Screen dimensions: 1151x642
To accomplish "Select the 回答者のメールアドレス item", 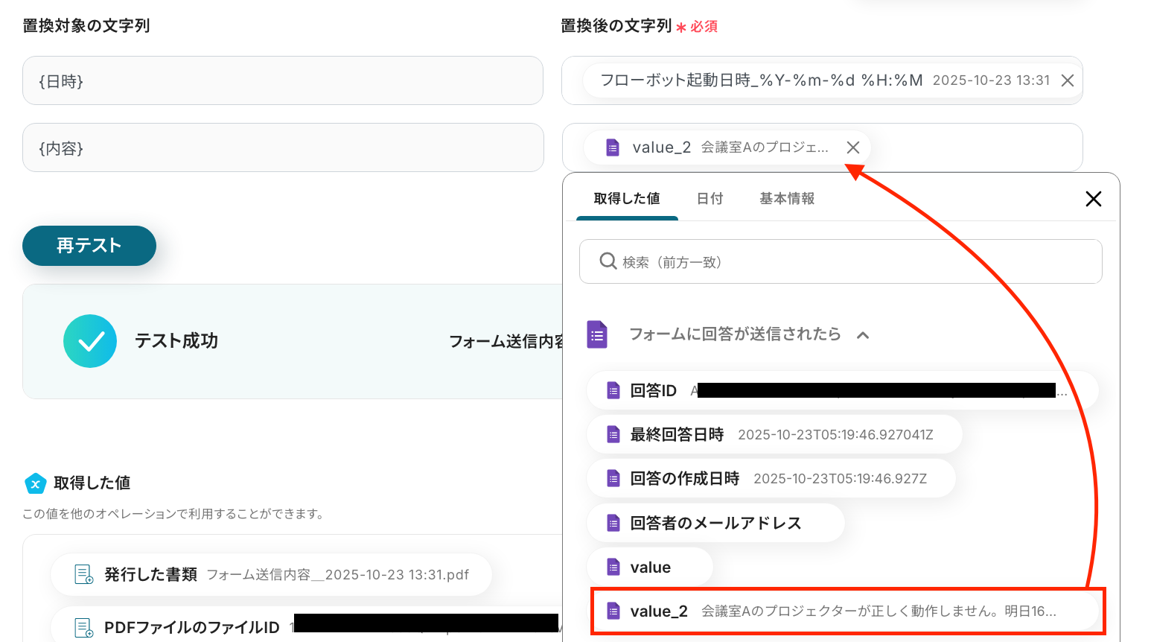I will pos(715,523).
